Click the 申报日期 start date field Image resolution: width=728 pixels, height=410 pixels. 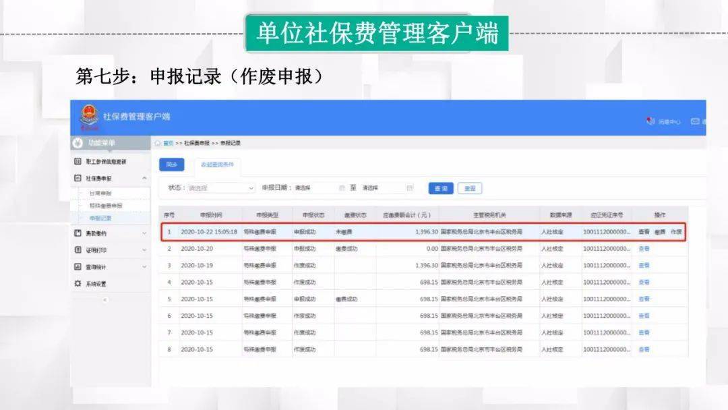click(x=320, y=188)
